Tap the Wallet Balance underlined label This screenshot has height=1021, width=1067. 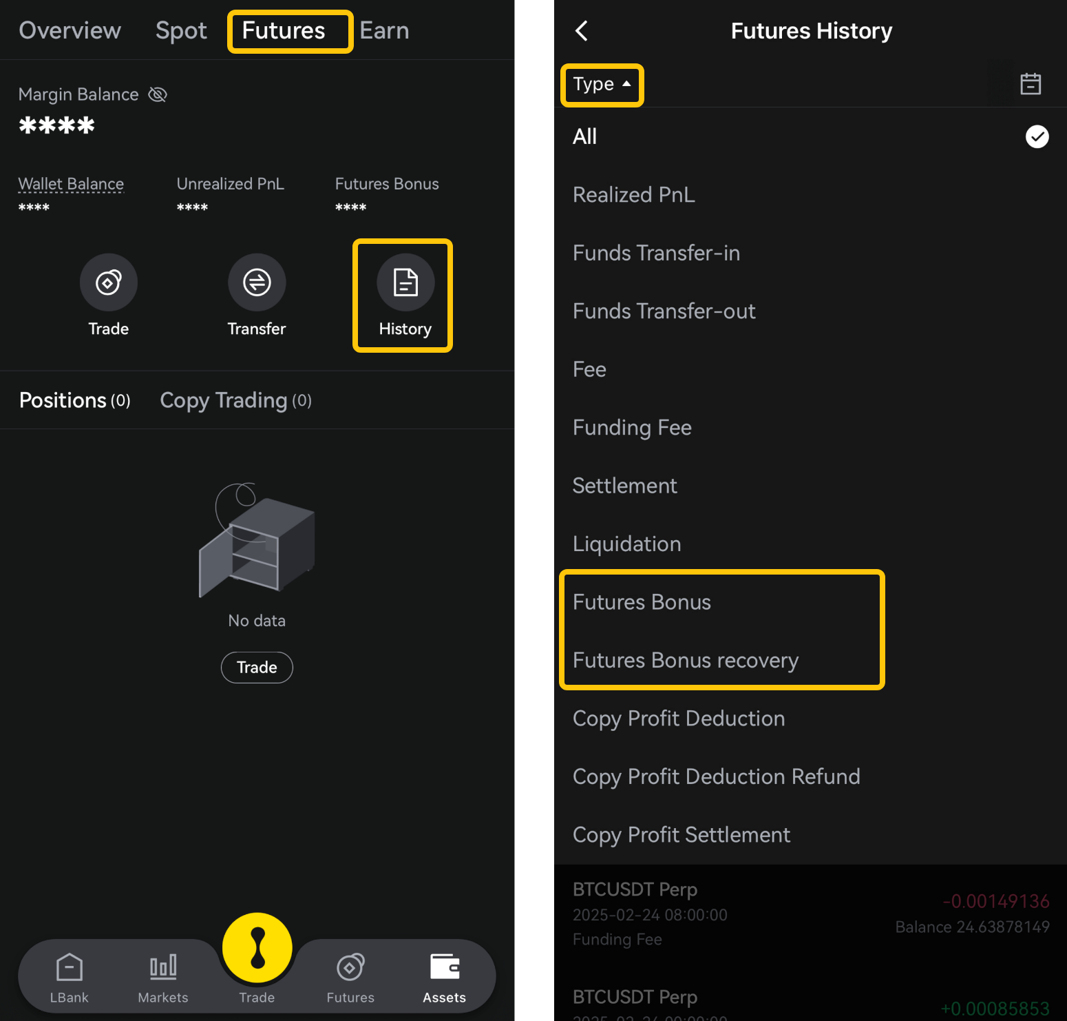point(71,184)
